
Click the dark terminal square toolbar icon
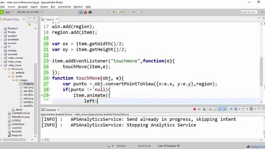point(90,12)
